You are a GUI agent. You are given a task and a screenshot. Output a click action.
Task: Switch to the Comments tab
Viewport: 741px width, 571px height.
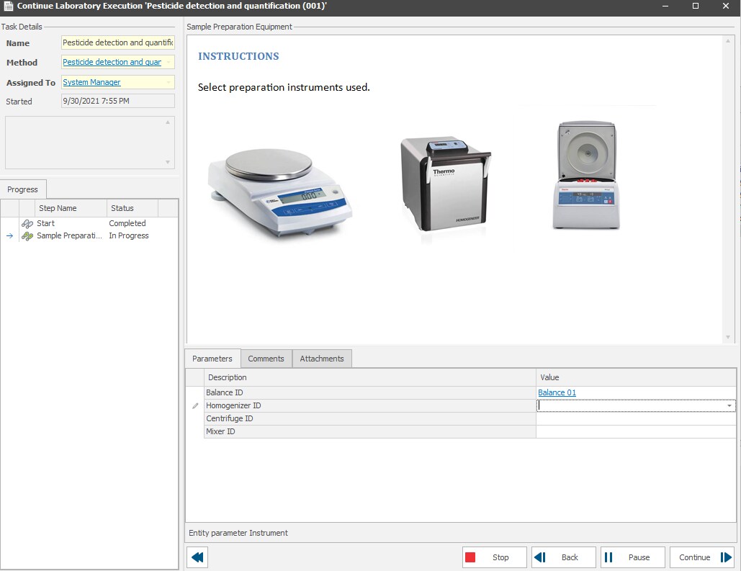(x=266, y=359)
